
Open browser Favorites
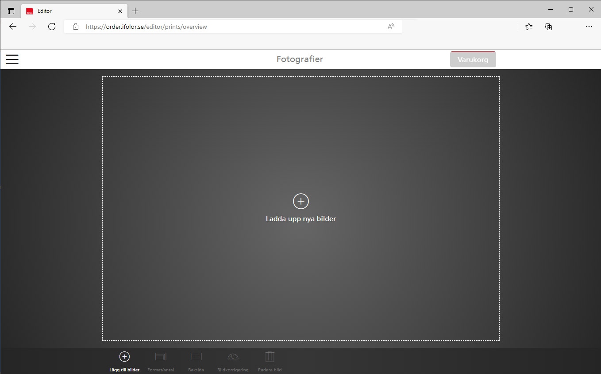(529, 27)
